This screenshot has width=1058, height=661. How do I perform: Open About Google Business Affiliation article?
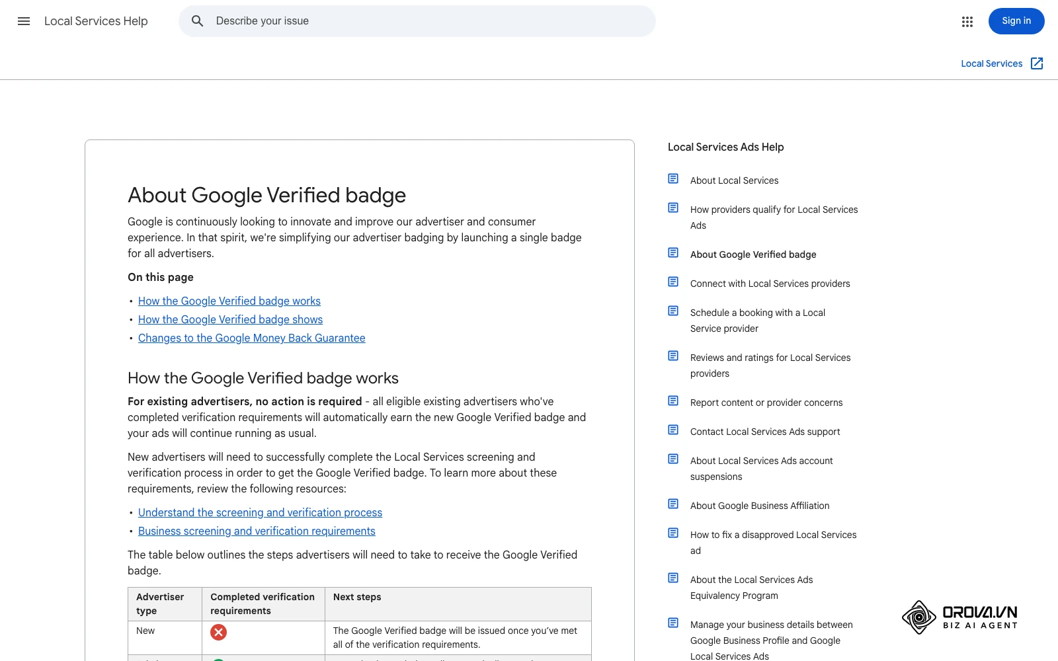click(760, 506)
